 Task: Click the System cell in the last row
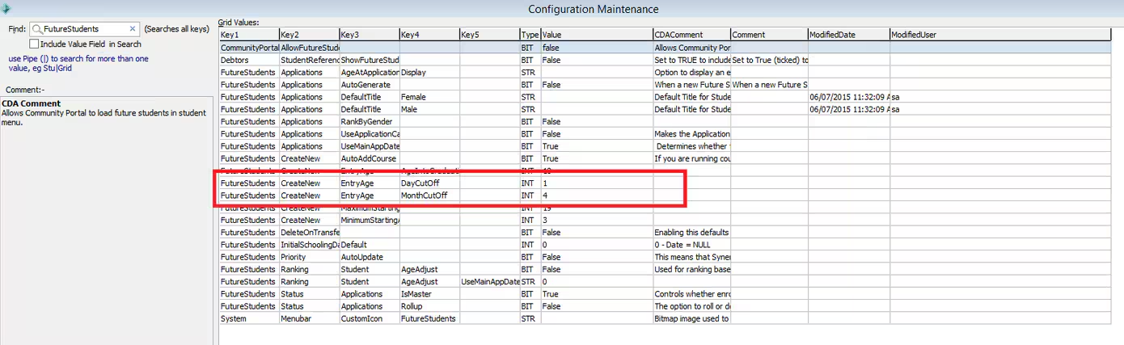pyautogui.click(x=249, y=318)
